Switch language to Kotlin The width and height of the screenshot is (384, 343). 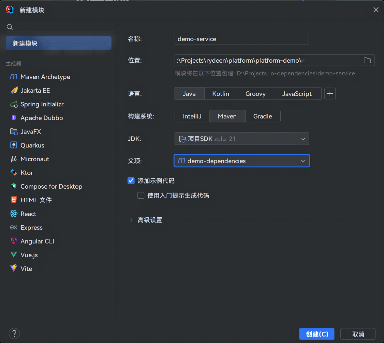[x=221, y=94]
